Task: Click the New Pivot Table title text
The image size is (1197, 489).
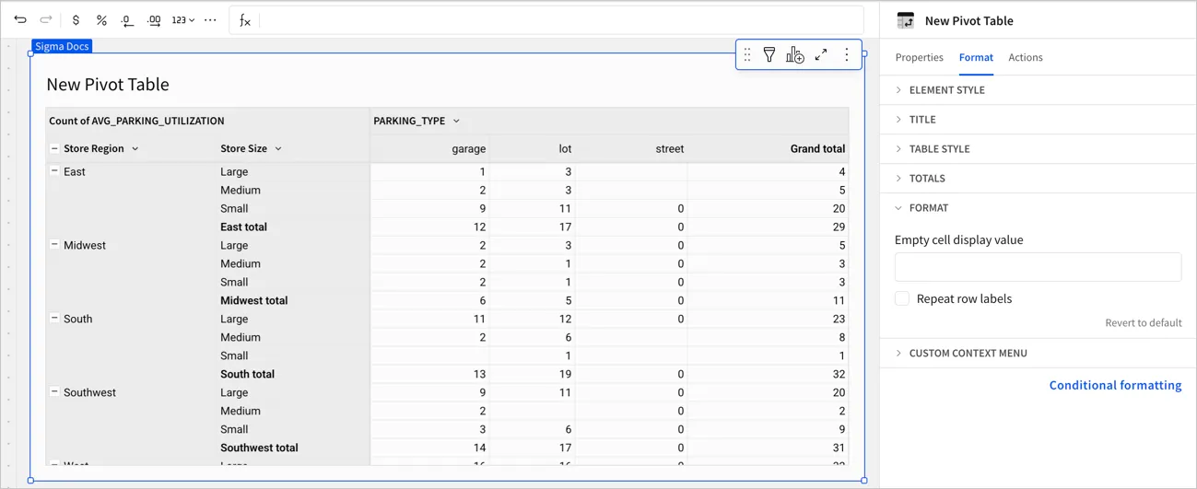Action: (108, 85)
